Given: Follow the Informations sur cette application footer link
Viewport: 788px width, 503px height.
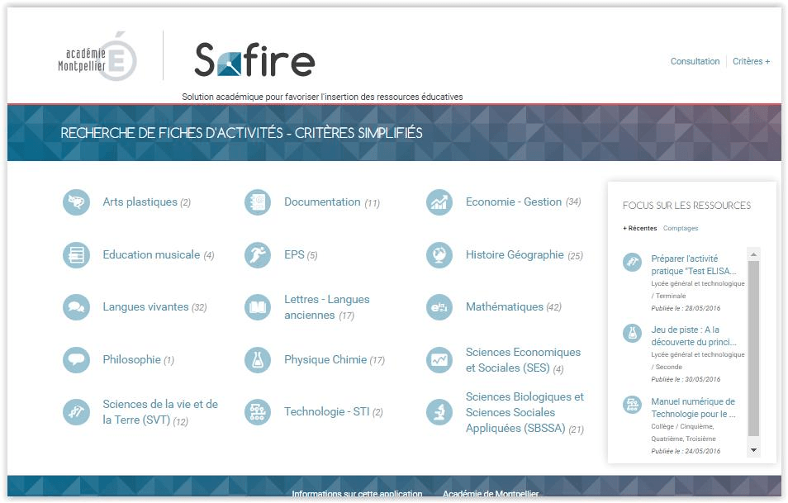Looking at the screenshot, I should coord(357,494).
